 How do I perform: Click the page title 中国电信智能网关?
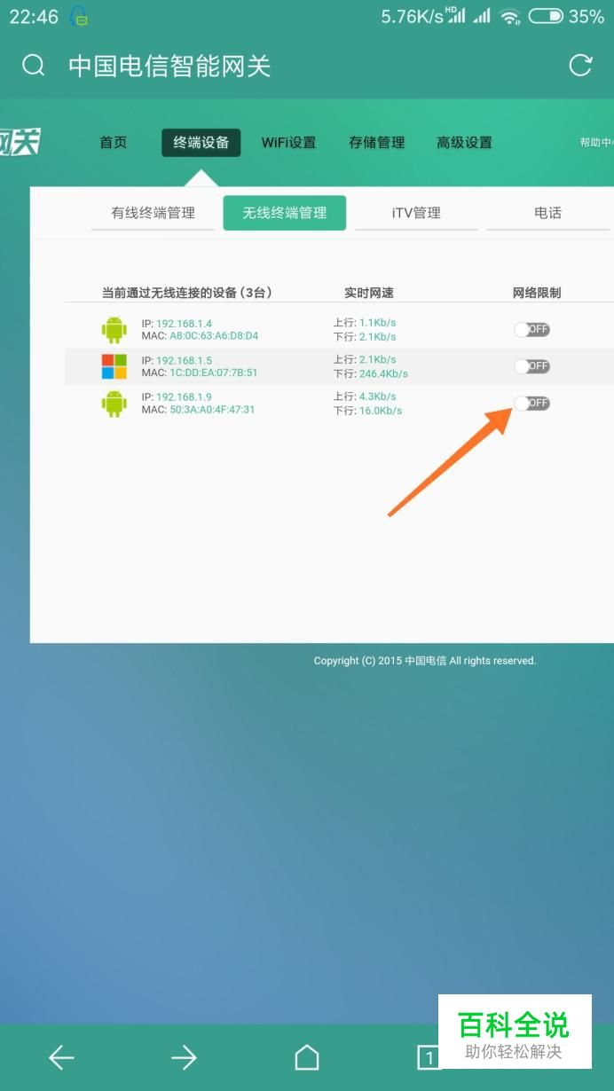pos(169,66)
